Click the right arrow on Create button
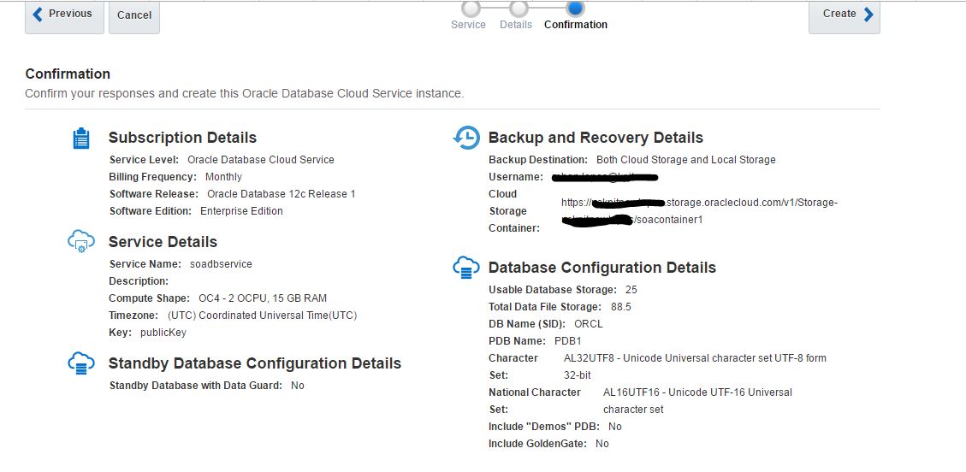Image resolution: width=966 pixels, height=472 pixels. [868, 14]
